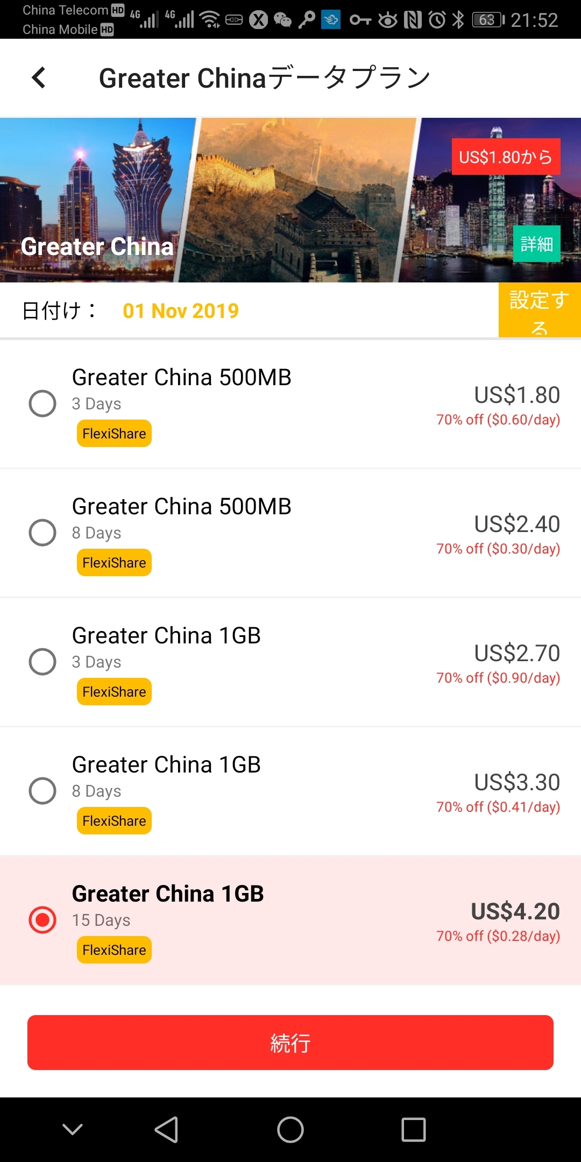Tap the US$1.80から price tag
Image resolution: width=581 pixels, height=1162 pixels.
(x=506, y=157)
